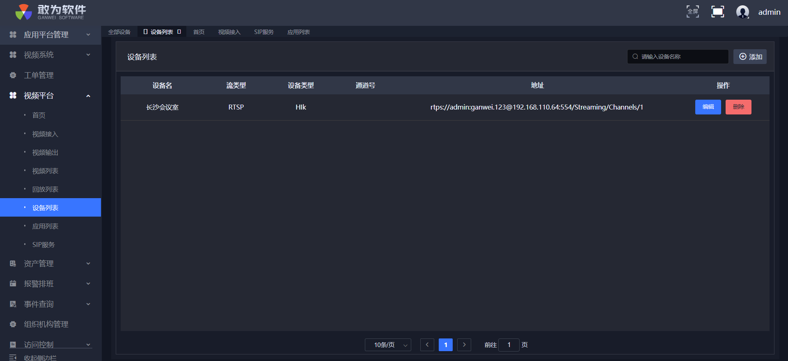This screenshot has height=361, width=788.
Task: Focus the 请输入设备名称 search field
Action: (678, 57)
